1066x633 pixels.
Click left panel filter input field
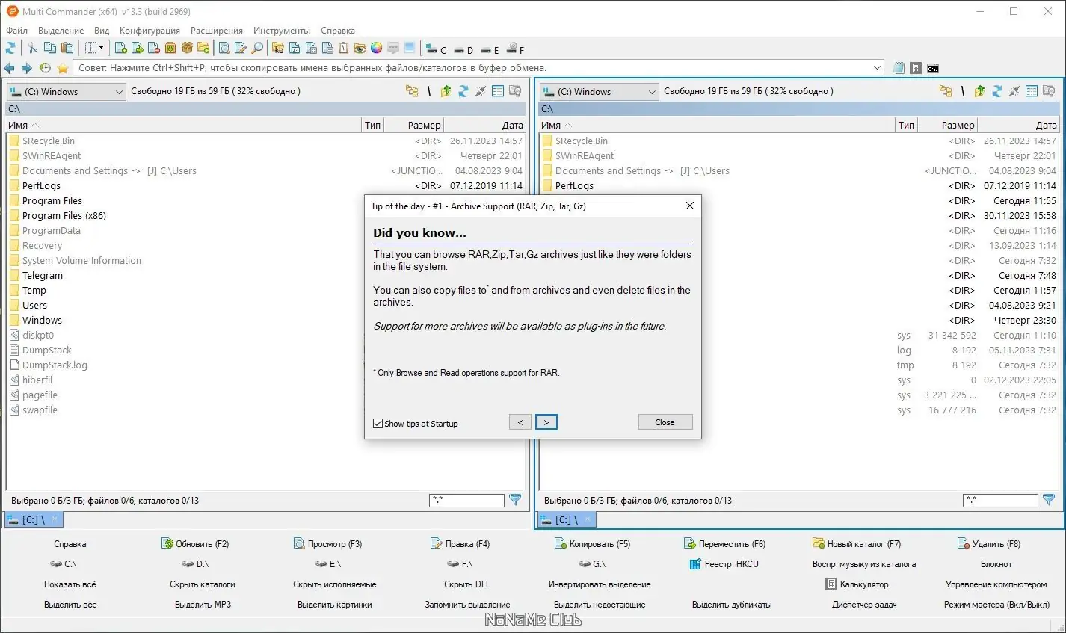(x=466, y=500)
